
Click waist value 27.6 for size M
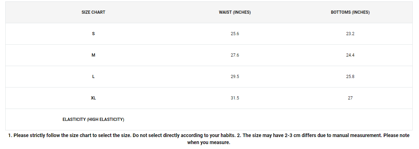235,55
